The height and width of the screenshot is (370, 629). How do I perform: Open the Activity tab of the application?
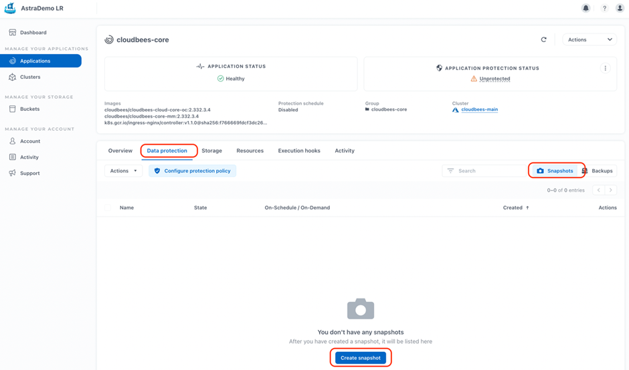coord(345,150)
